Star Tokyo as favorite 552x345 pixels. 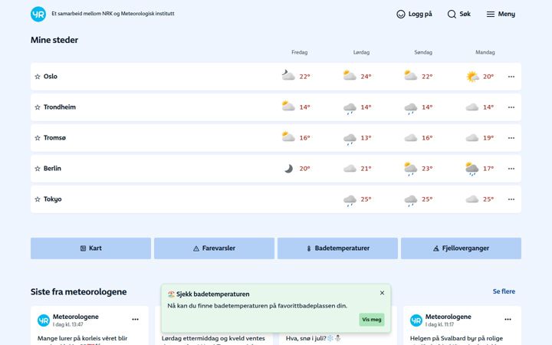click(x=38, y=199)
